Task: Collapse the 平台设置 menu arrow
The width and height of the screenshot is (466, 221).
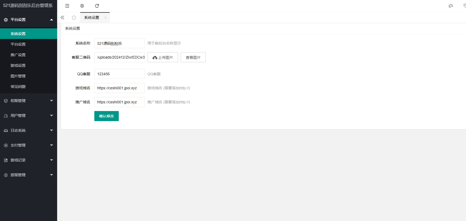Action: coord(52,20)
